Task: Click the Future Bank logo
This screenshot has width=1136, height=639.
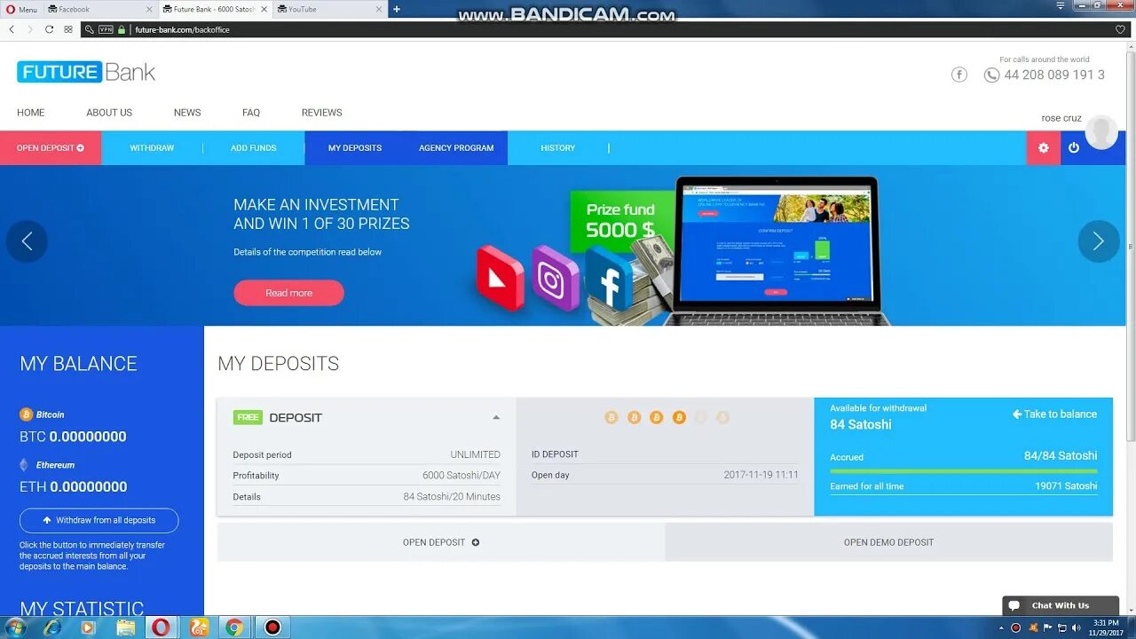Action: [86, 72]
